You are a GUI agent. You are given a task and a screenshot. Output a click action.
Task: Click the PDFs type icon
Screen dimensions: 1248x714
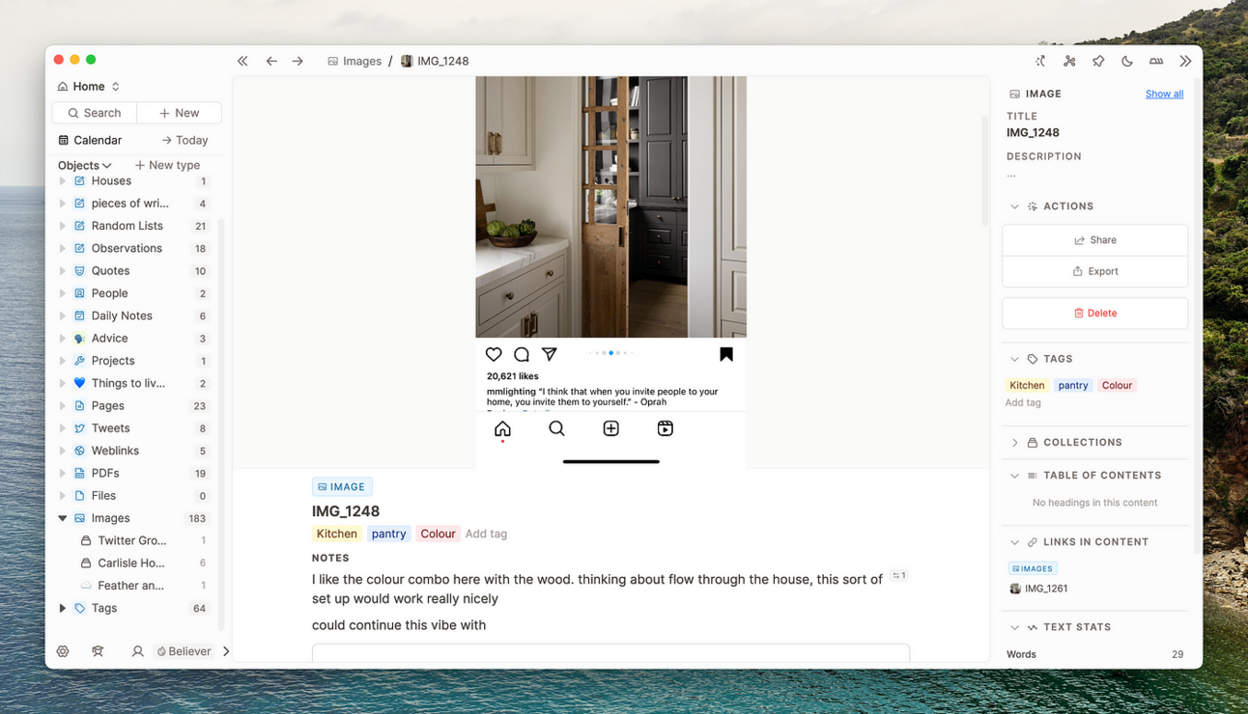click(80, 474)
